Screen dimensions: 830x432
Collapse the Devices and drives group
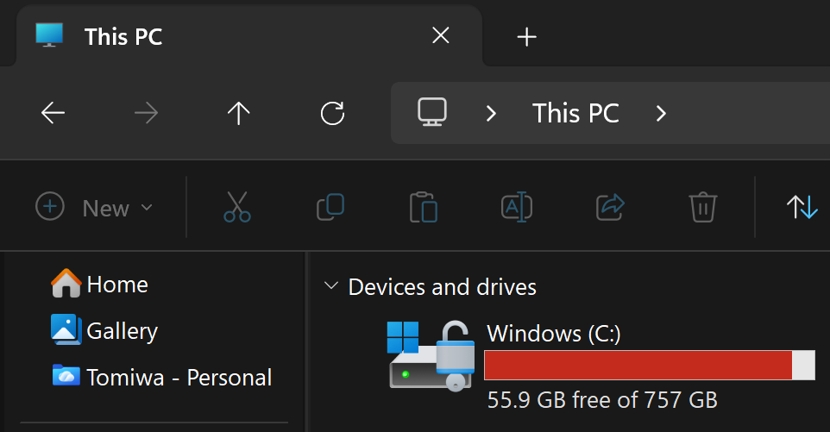pos(330,286)
